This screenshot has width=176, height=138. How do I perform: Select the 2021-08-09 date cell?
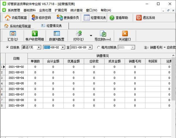pos(16,106)
